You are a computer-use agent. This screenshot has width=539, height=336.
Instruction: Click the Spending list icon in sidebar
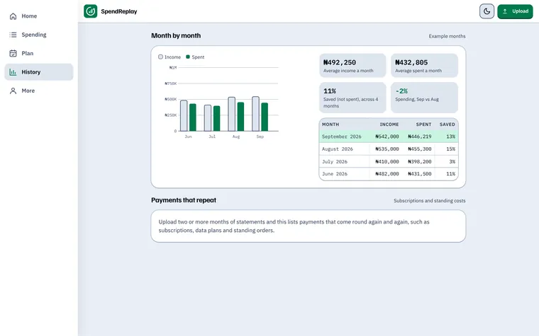click(x=13, y=35)
